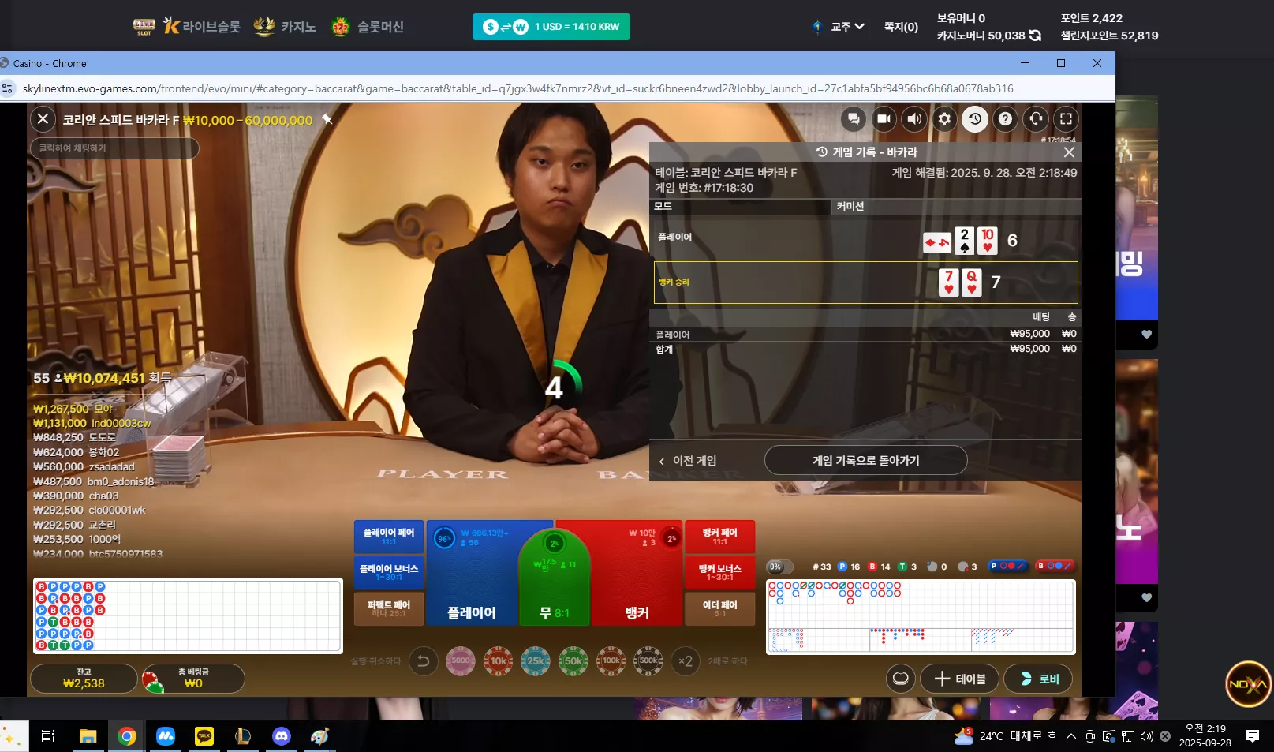Click the balance display ₩2,538

tap(84, 679)
